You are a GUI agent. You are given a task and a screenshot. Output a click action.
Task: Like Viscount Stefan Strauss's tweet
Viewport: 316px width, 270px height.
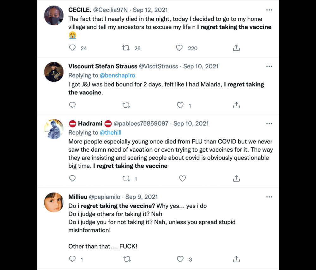[x=180, y=105]
